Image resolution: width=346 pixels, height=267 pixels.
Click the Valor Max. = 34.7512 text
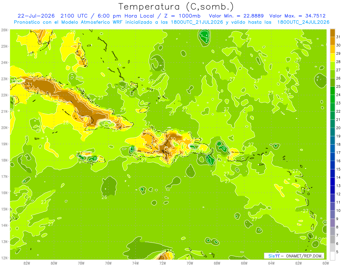click(298, 16)
